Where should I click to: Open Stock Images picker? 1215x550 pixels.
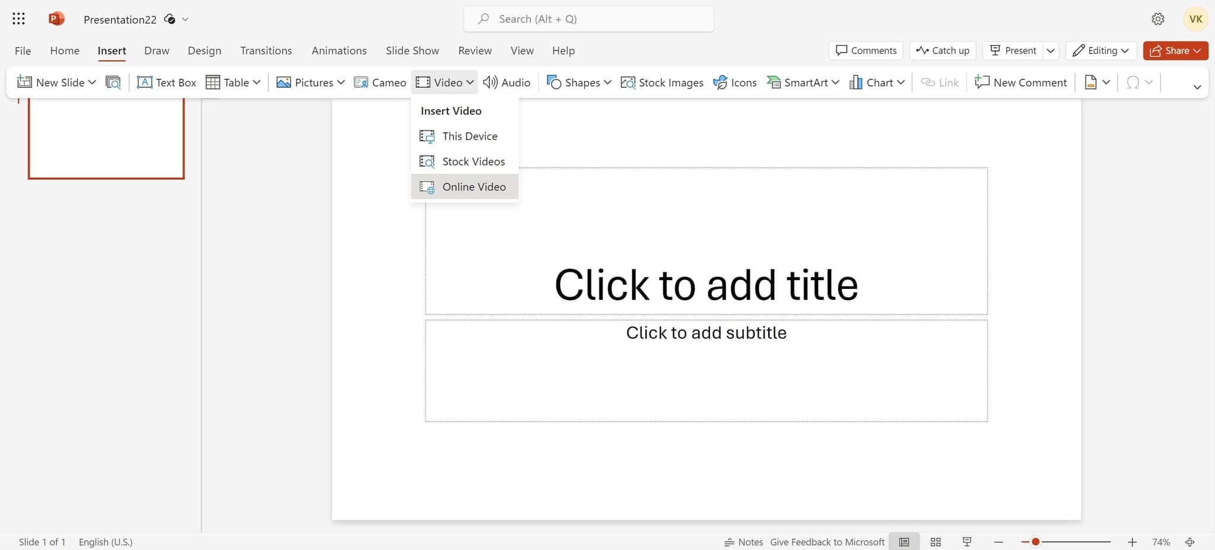[661, 82]
